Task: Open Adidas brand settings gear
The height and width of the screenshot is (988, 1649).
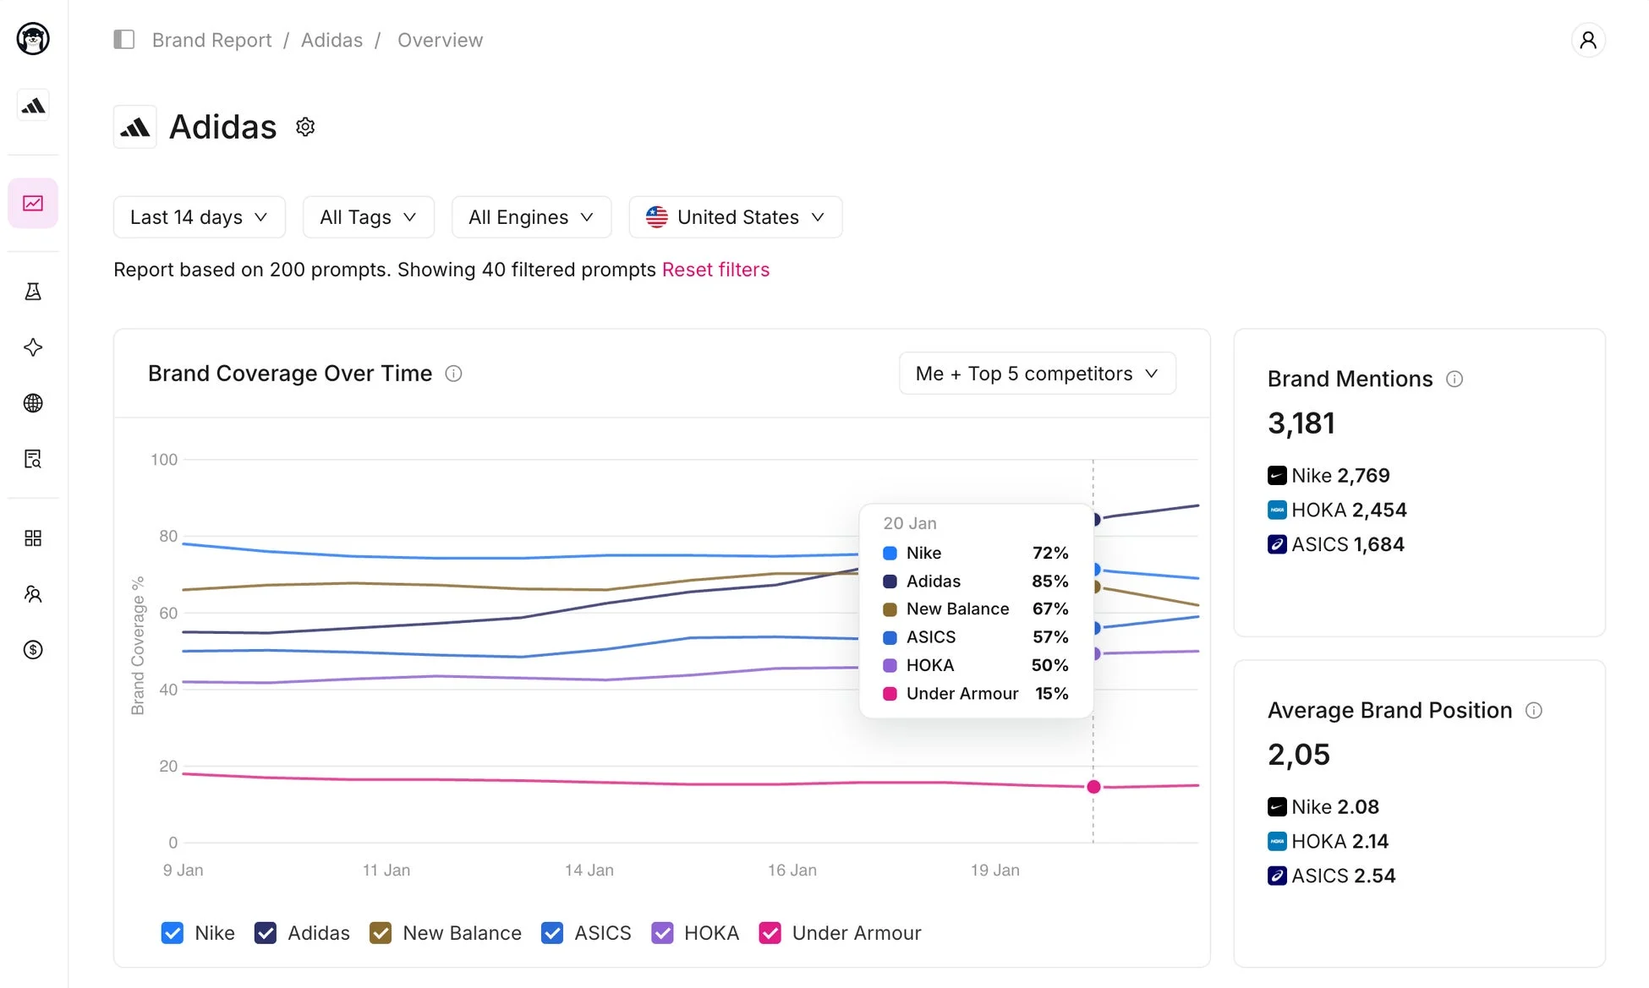Action: 305,127
